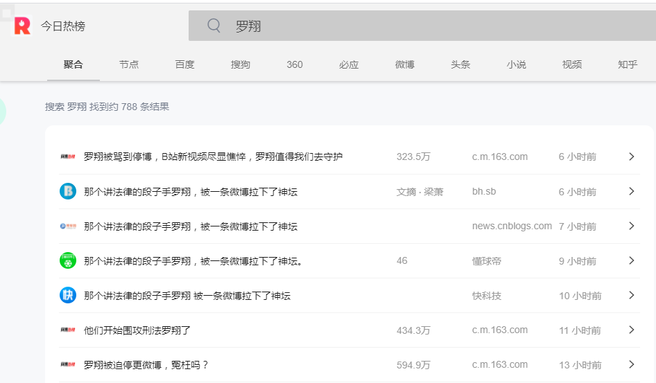Image resolution: width=656 pixels, height=383 pixels.
Task: Open 懂球帝 article 那个讲法律的段子手罗翔
Action: click(x=193, y=261)
